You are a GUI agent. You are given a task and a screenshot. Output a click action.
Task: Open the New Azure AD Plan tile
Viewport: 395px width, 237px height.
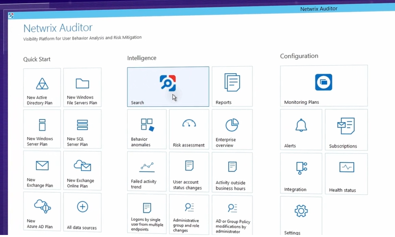pos(42,212)
